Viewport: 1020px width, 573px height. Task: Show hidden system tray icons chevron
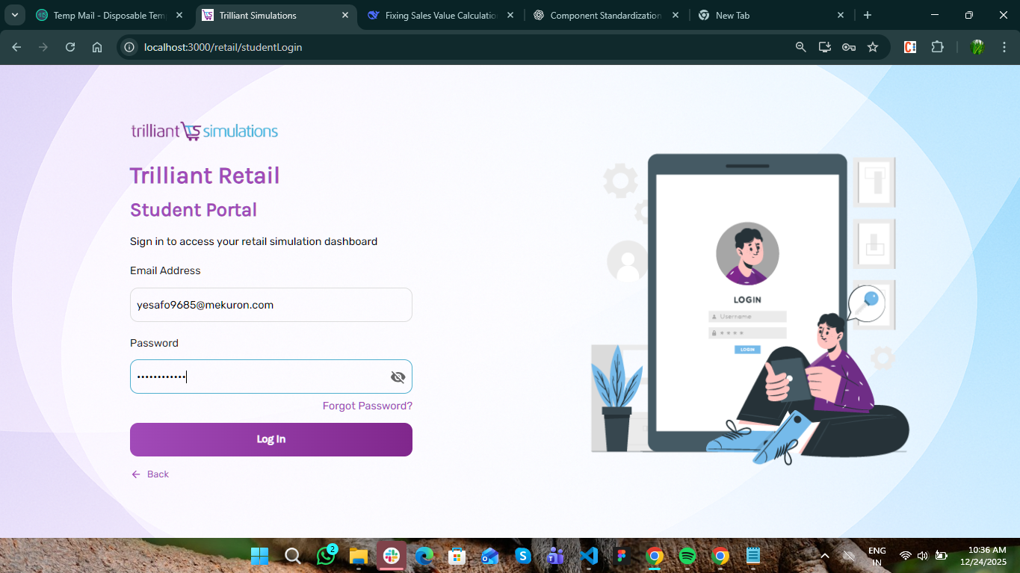click(x=825, y=557)
